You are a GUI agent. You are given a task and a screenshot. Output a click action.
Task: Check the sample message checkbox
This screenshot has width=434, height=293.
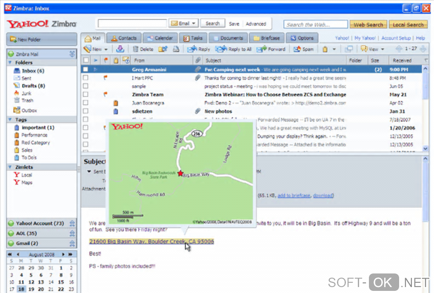(x=86, y=86)
